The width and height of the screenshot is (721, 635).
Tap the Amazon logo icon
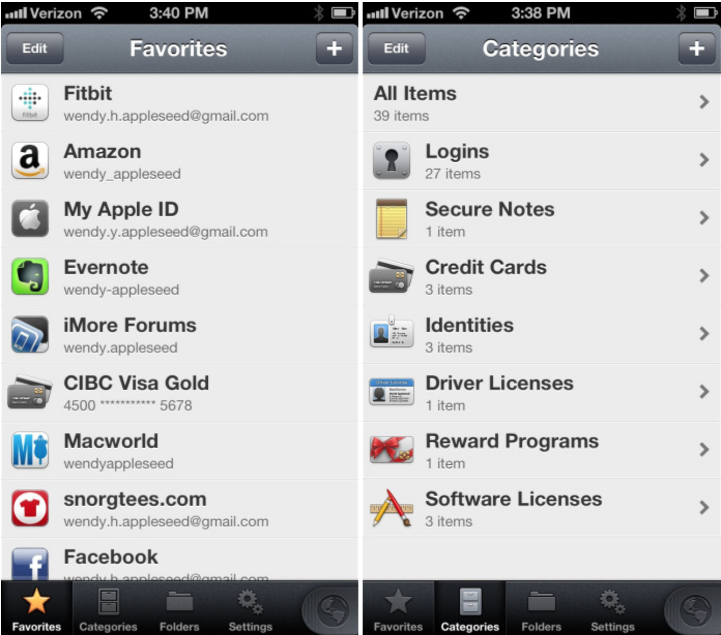[x=30, y=161]
